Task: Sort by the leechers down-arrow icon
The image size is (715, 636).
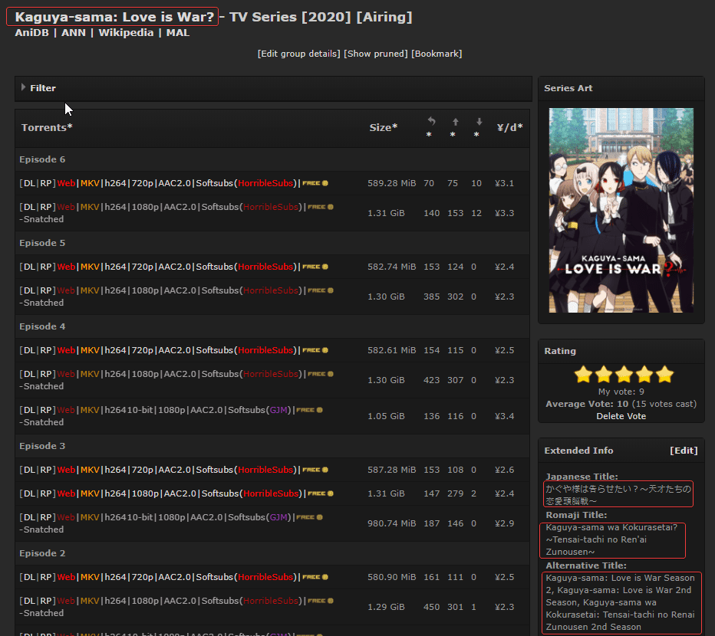Action: click(479, 122)
